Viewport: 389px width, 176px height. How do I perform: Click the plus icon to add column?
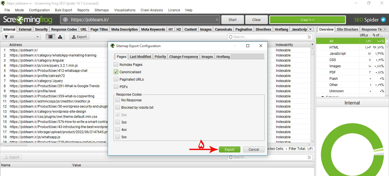point(312,45)
